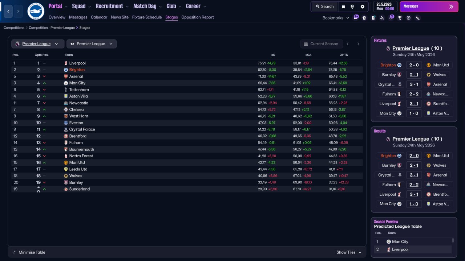The width and height of the screenshot is (465, 261).
Task: Click the Brighton club badge
Action: [x=36, y=11]
